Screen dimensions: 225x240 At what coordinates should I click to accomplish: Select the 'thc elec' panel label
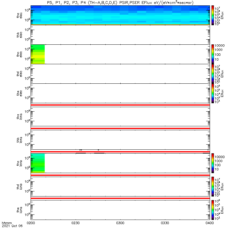click(19, 54)
